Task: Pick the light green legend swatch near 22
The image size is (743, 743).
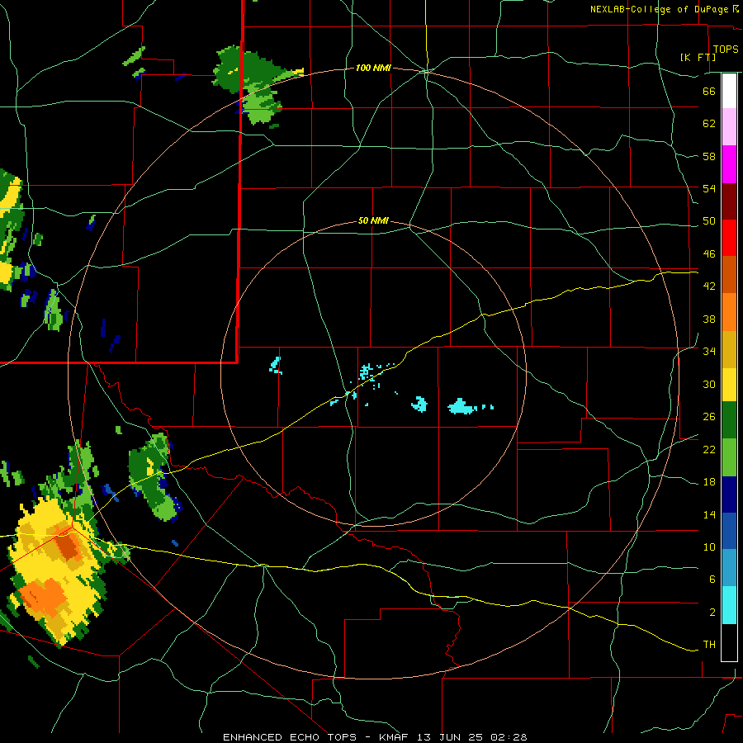Action: pos(729,457)
